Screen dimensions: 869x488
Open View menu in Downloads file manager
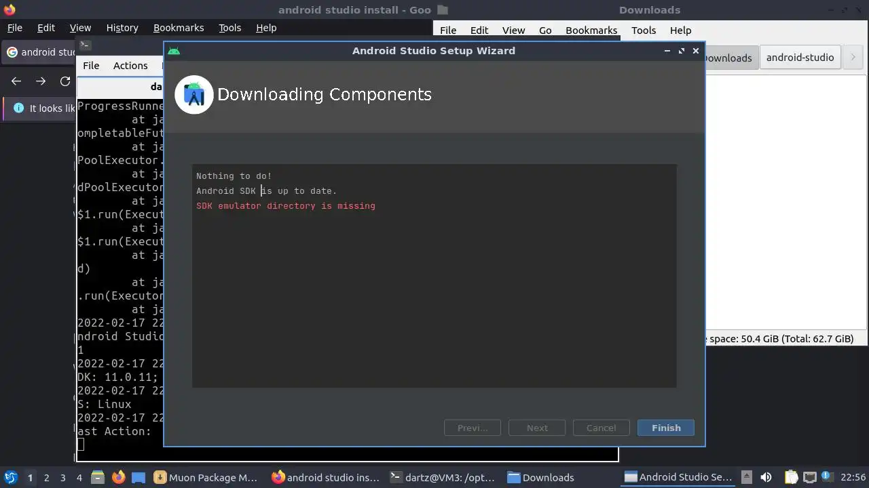tap(513, 30)
